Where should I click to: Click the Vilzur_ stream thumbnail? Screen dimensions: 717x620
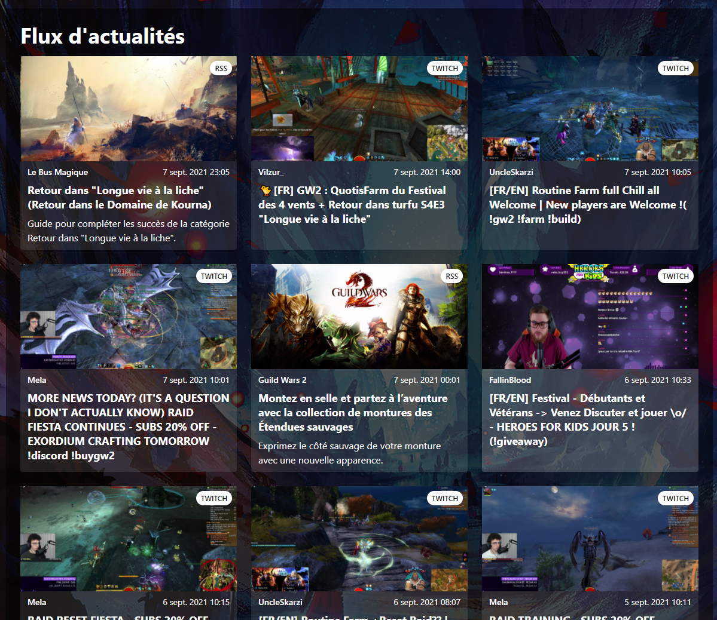359,109
